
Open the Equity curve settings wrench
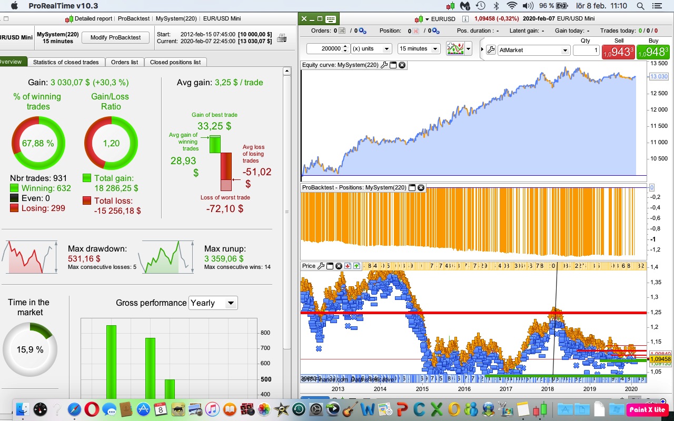coord(384,65)
